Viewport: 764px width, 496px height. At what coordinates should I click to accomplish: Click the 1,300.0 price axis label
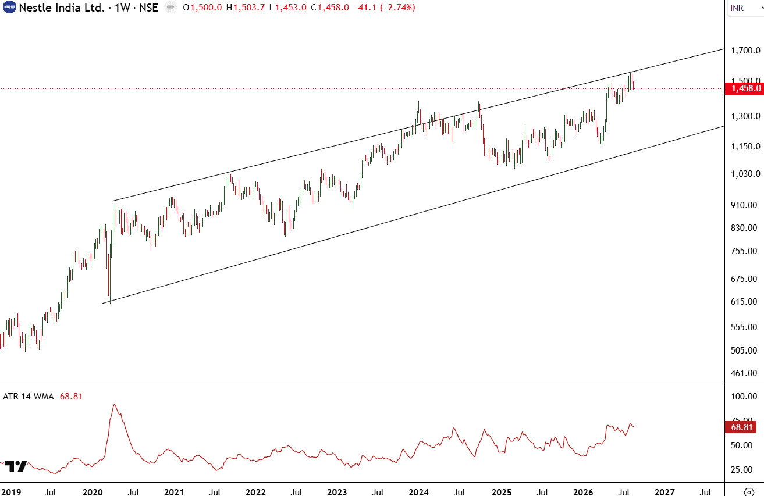pos(745,116)
